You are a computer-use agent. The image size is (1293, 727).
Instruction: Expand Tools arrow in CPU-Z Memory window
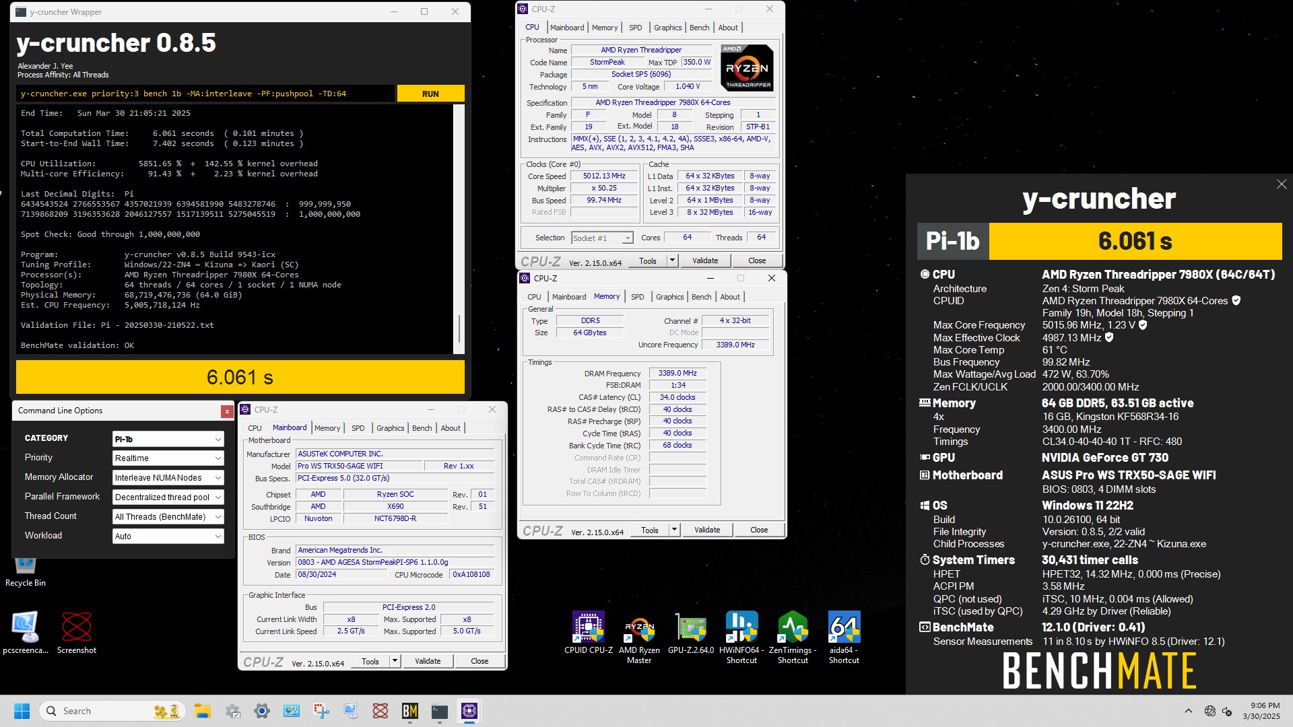coord(674,530)
